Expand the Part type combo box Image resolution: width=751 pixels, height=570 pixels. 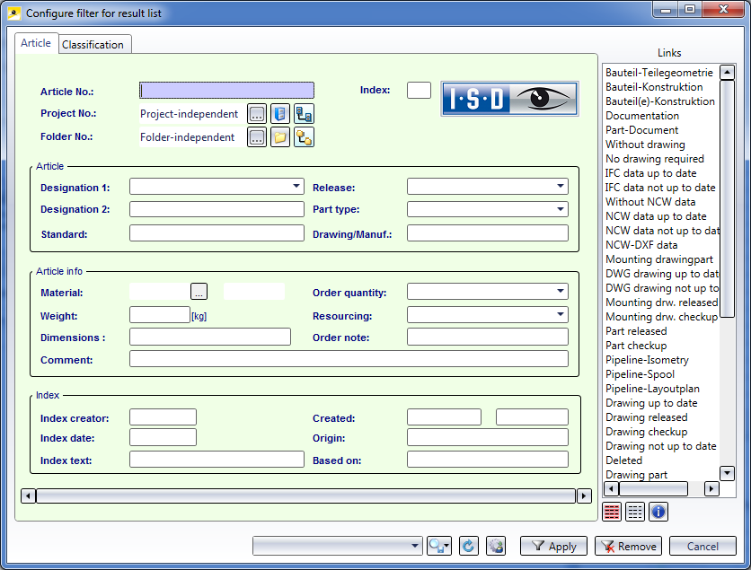point(561,209)
